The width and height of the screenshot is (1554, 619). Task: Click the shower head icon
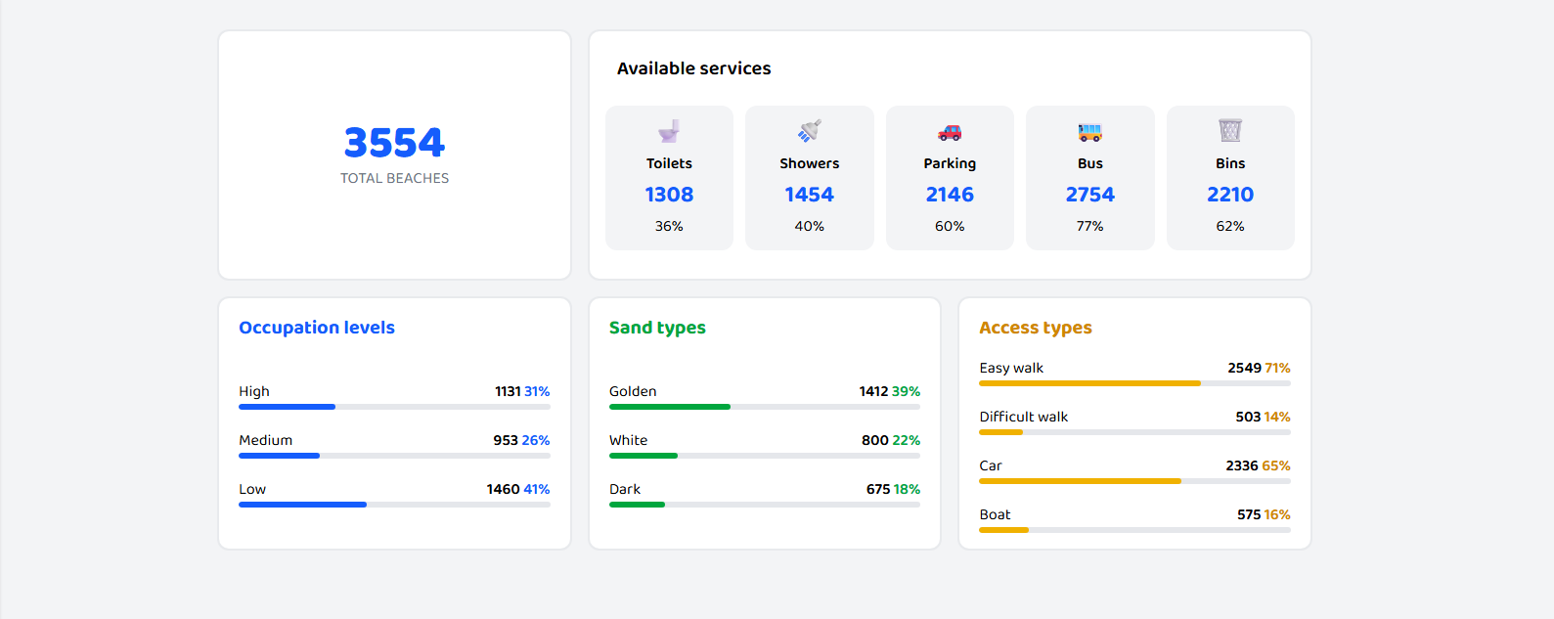coord(810,131)
